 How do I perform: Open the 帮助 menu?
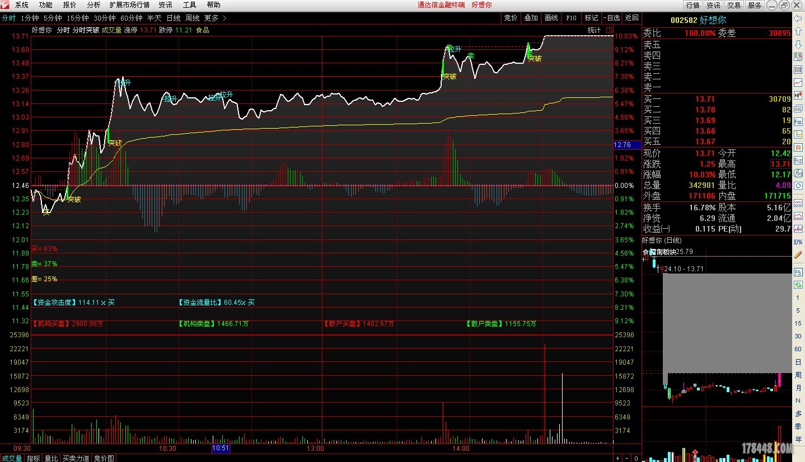pos(214,5)
